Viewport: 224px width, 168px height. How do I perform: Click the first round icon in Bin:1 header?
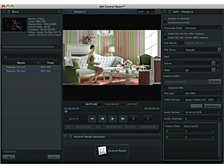(x=4, y=12)
